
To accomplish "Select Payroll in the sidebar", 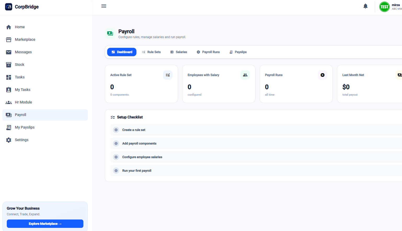I will [x=45, y=115].
